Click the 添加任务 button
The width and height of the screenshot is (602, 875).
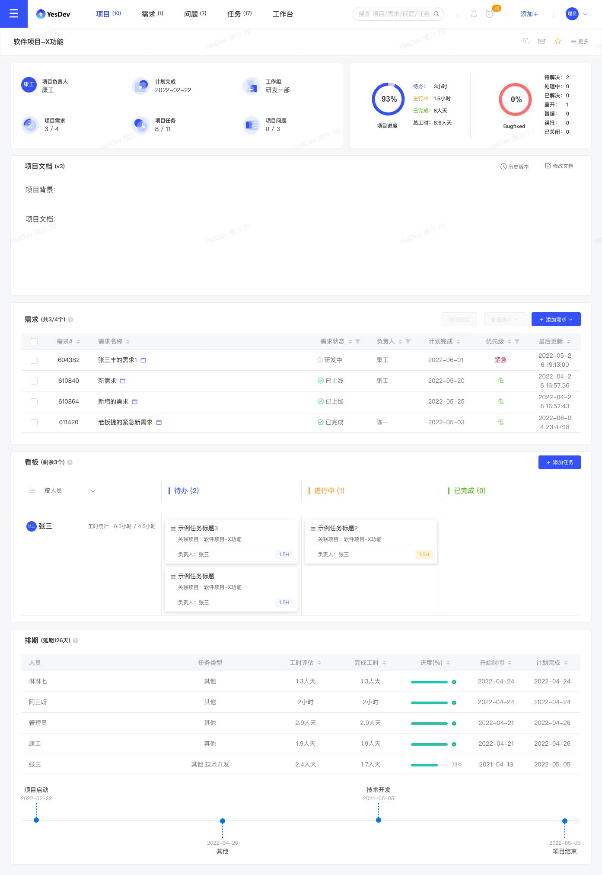[560, 462]
